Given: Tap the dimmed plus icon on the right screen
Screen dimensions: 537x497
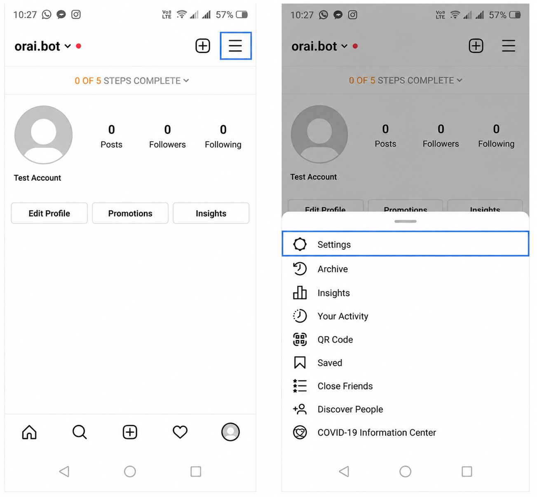Looking at the screenshot, I should [476, 46].
